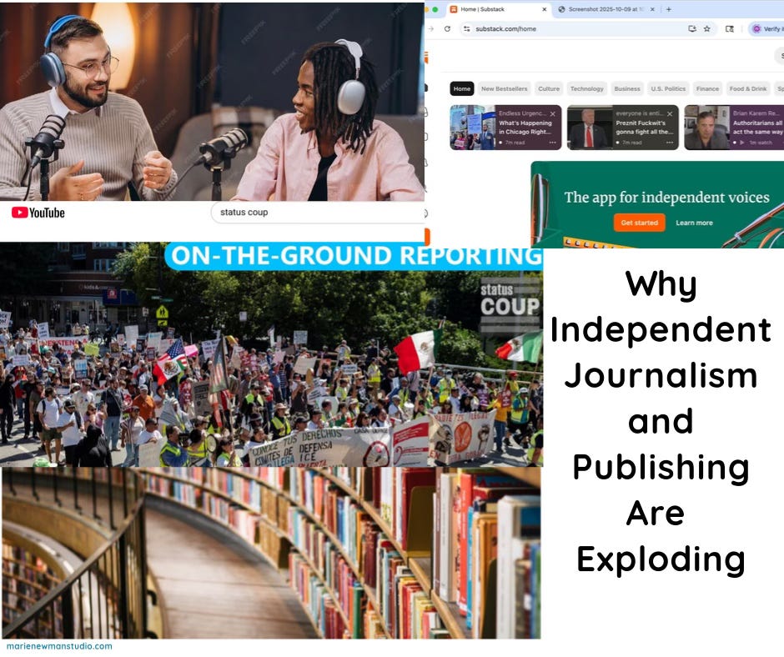784x657 pixels.
Task: Click the install app icon in address bar
Action: click(692, 29)
